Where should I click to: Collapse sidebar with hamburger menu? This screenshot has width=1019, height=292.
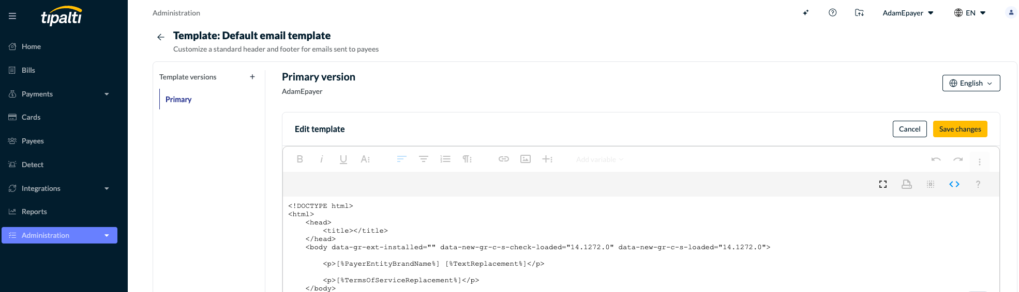pos(12,16)
